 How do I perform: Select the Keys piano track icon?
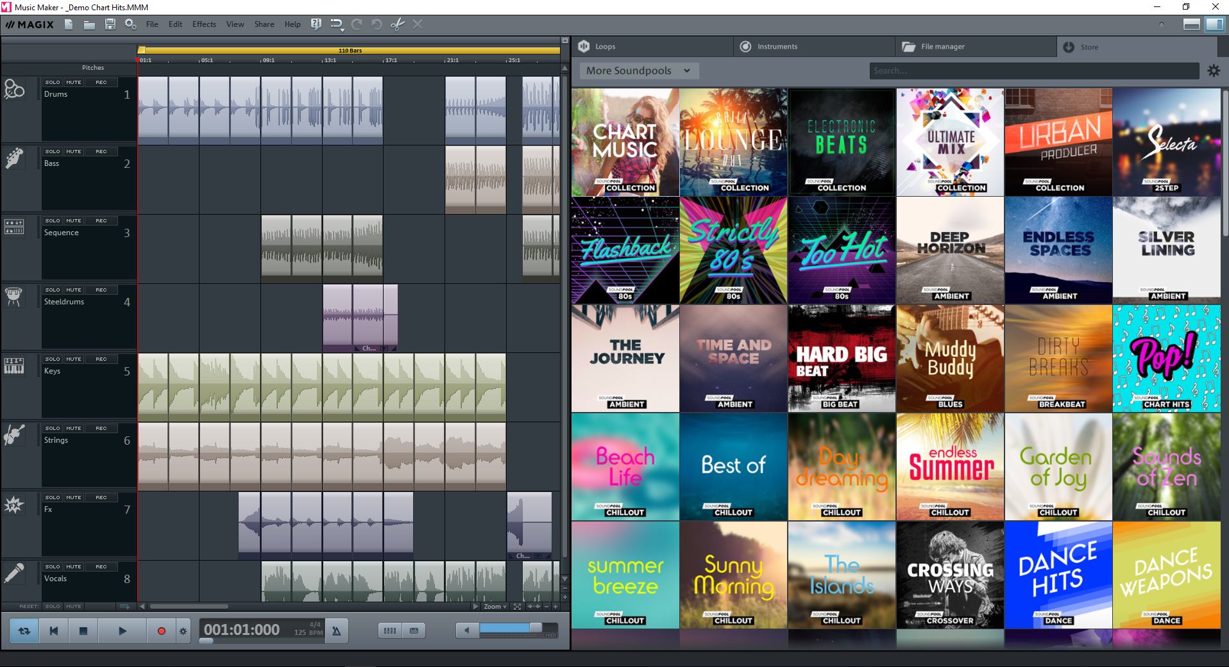14,366
